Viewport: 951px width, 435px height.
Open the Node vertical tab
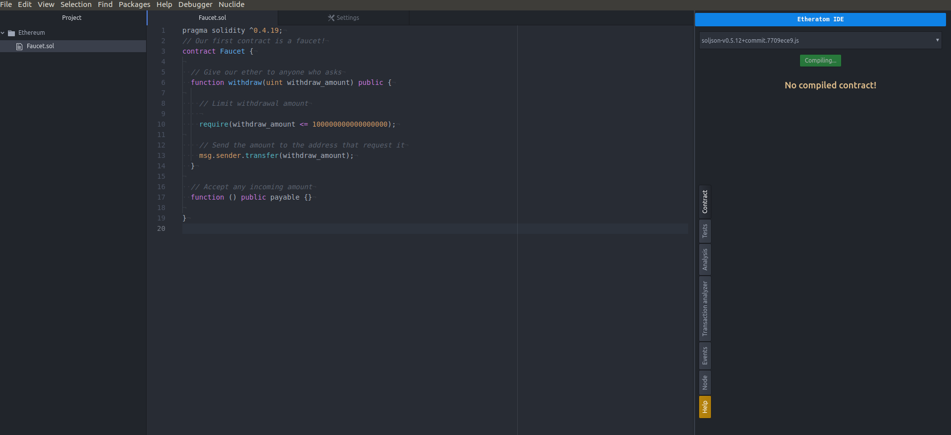[x=705, y=382]
